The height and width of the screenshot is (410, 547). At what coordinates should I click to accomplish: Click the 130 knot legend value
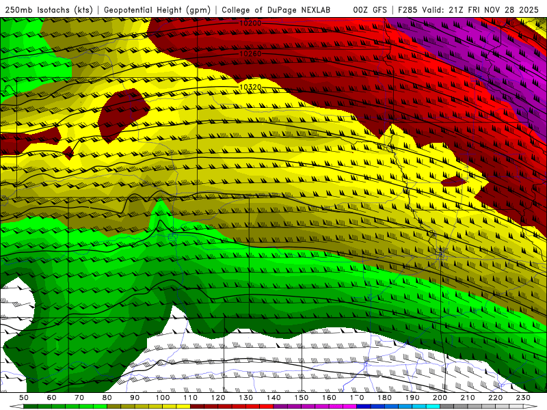tap(246, 398)
